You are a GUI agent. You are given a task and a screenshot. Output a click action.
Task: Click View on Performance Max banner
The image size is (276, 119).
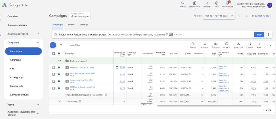click(259, 34)
